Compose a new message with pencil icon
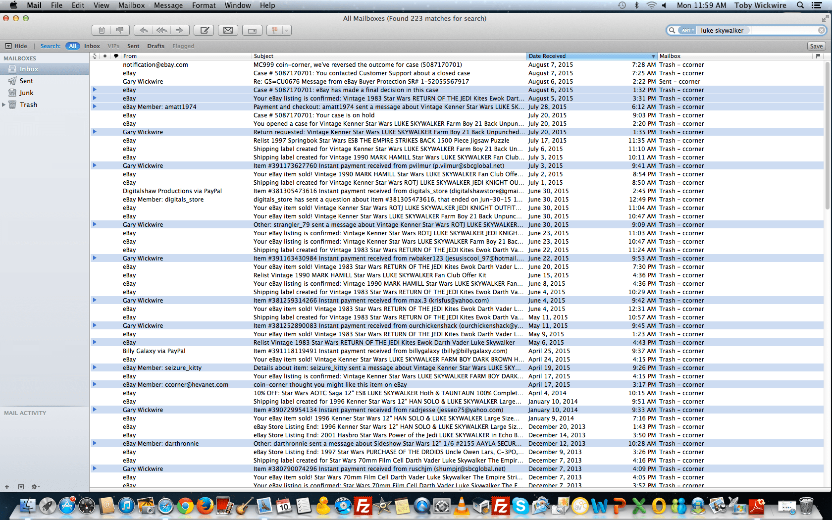The image size is (832, 520). coord(204,30)
